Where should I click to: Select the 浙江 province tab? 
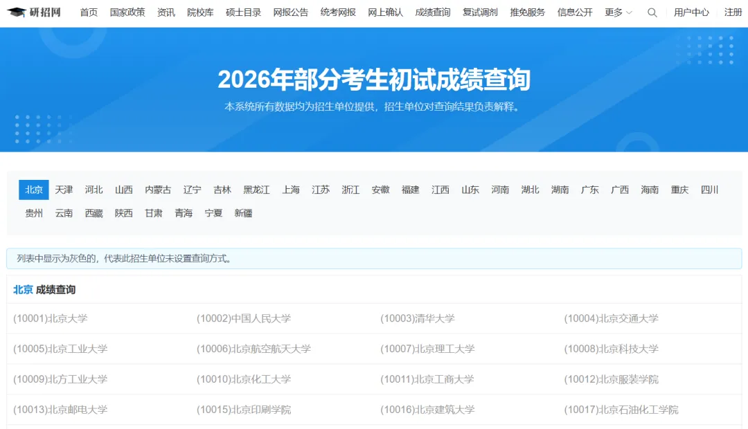click(x=350, y=190)
